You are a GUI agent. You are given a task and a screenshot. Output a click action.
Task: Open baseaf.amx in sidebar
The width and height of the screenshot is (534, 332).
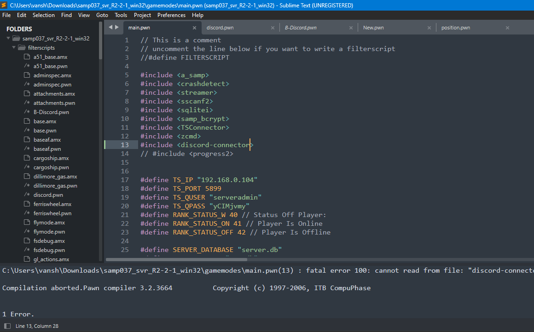point(47,139)
